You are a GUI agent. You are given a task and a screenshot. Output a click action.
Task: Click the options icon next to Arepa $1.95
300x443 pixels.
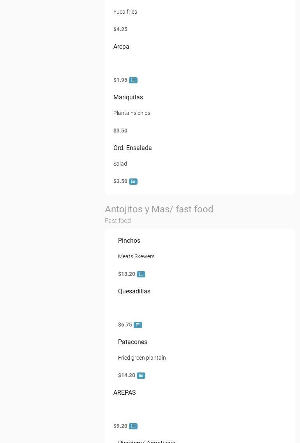[133, 80]
